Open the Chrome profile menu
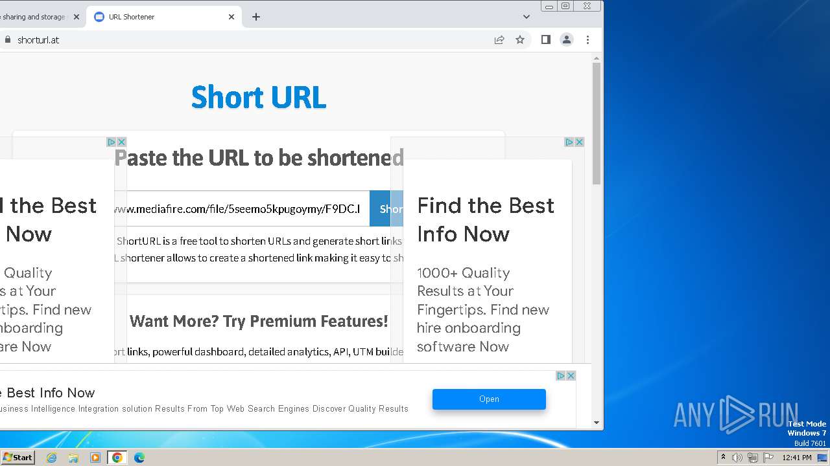 click(567, 39)
